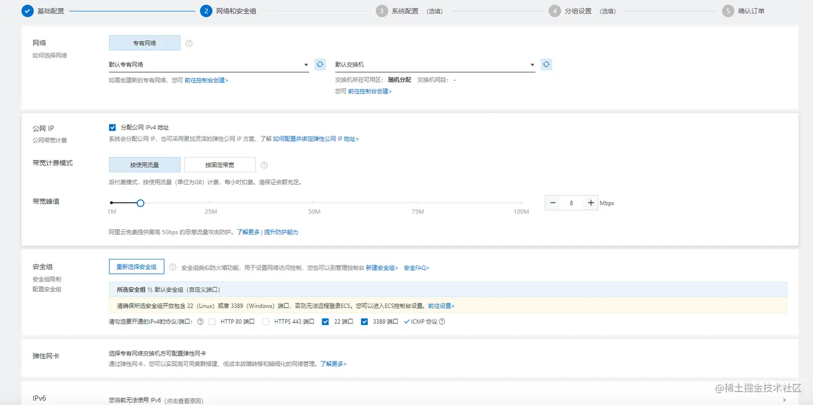
Task: Refresh the 默认专有网络 list
Action: pos(320,64)
